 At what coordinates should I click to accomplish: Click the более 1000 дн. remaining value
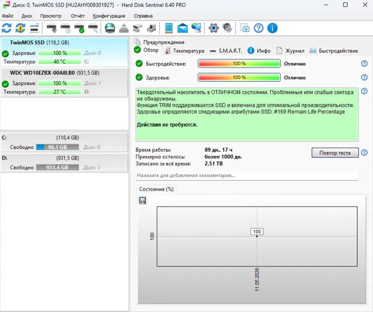[x=223, y=157]
